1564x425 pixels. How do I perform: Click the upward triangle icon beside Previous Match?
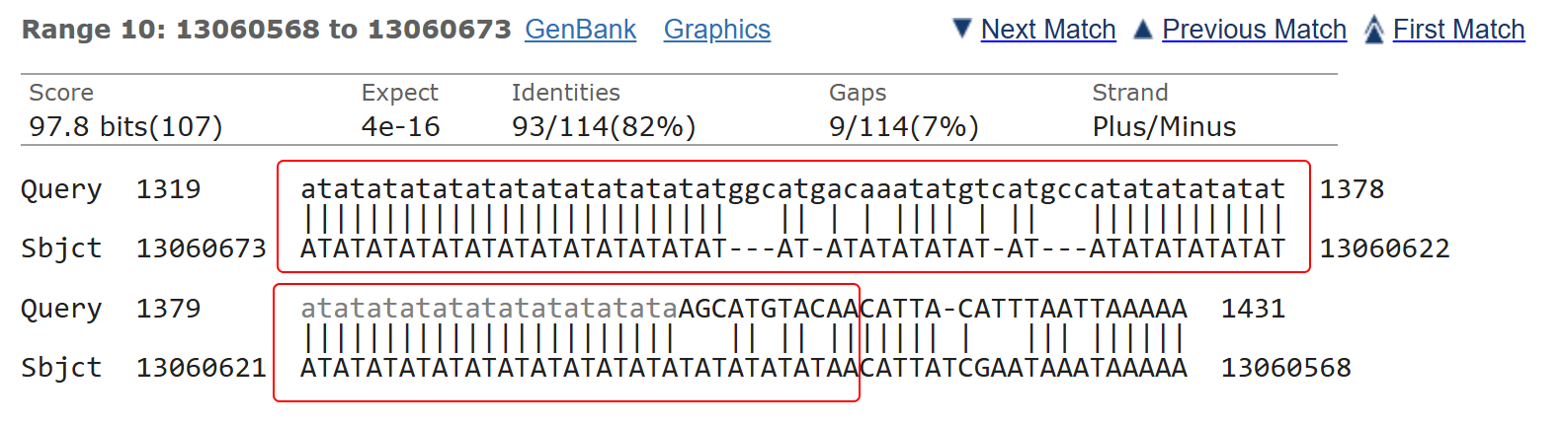[1142, 29]
